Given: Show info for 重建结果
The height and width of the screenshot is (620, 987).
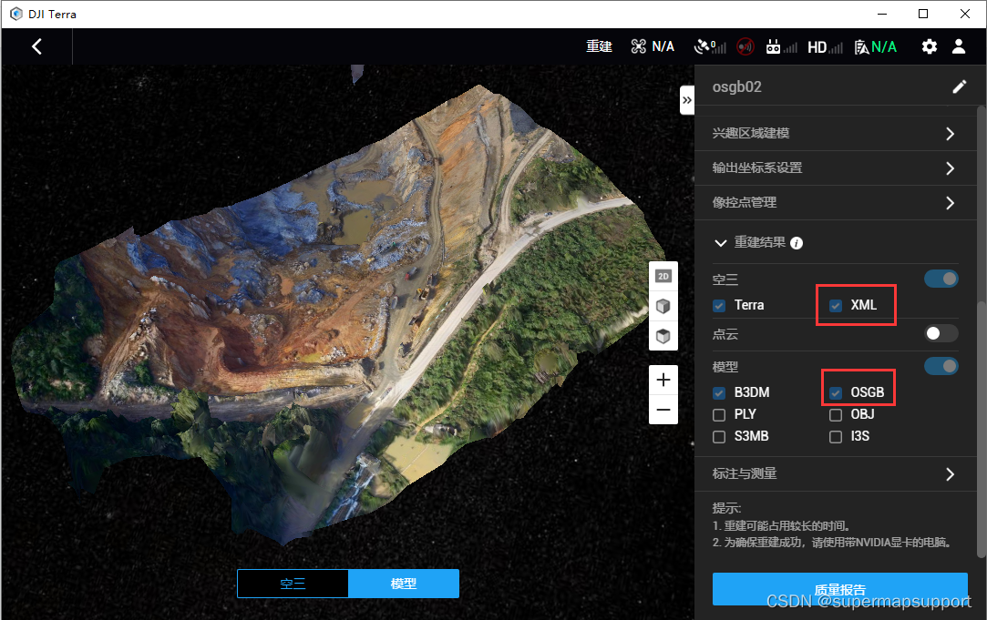Looking at the screenshot, I should click(797, 243).
